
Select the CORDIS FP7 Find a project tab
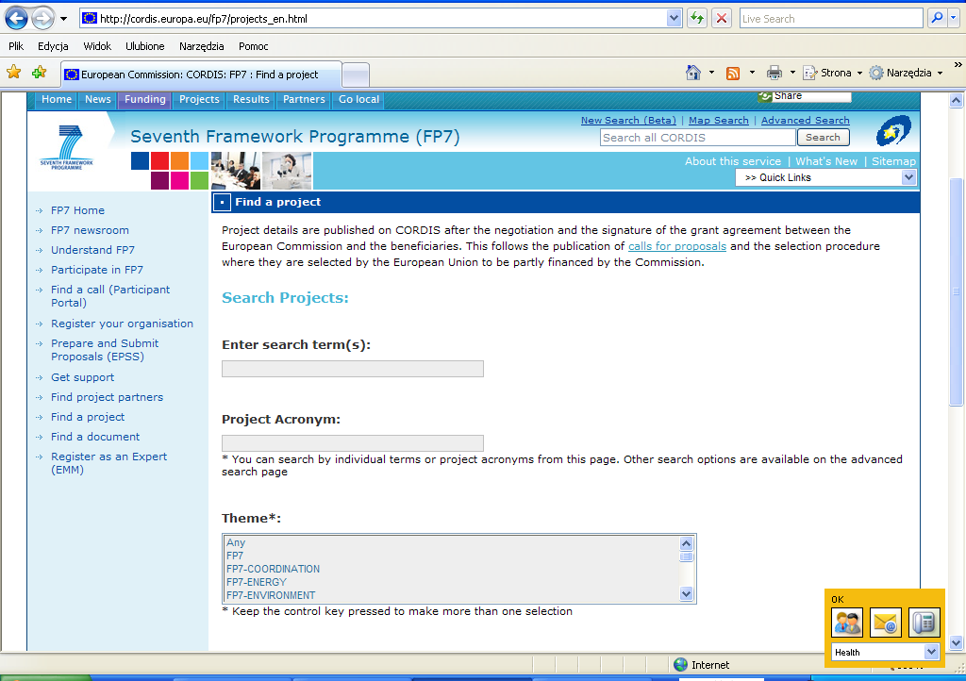201,75
